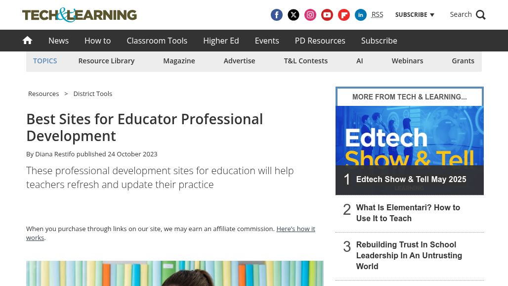Open the Flipboard icon
Image resolution: width=508 pixels, height=286 pixels.
point(344,15)
